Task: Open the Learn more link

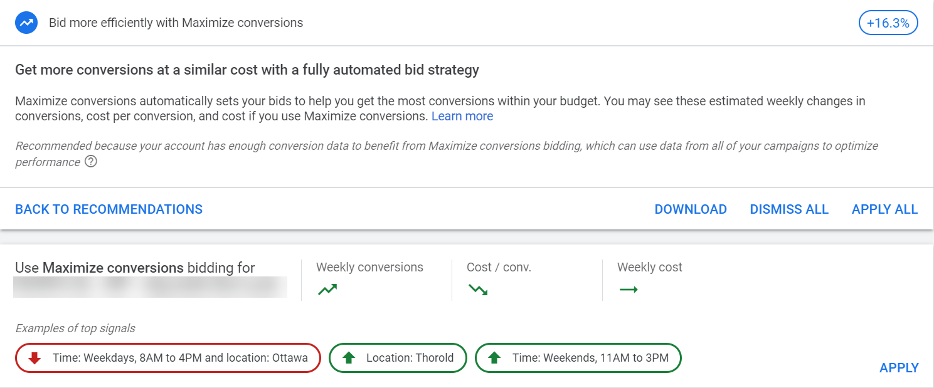Action: [462, 116]
